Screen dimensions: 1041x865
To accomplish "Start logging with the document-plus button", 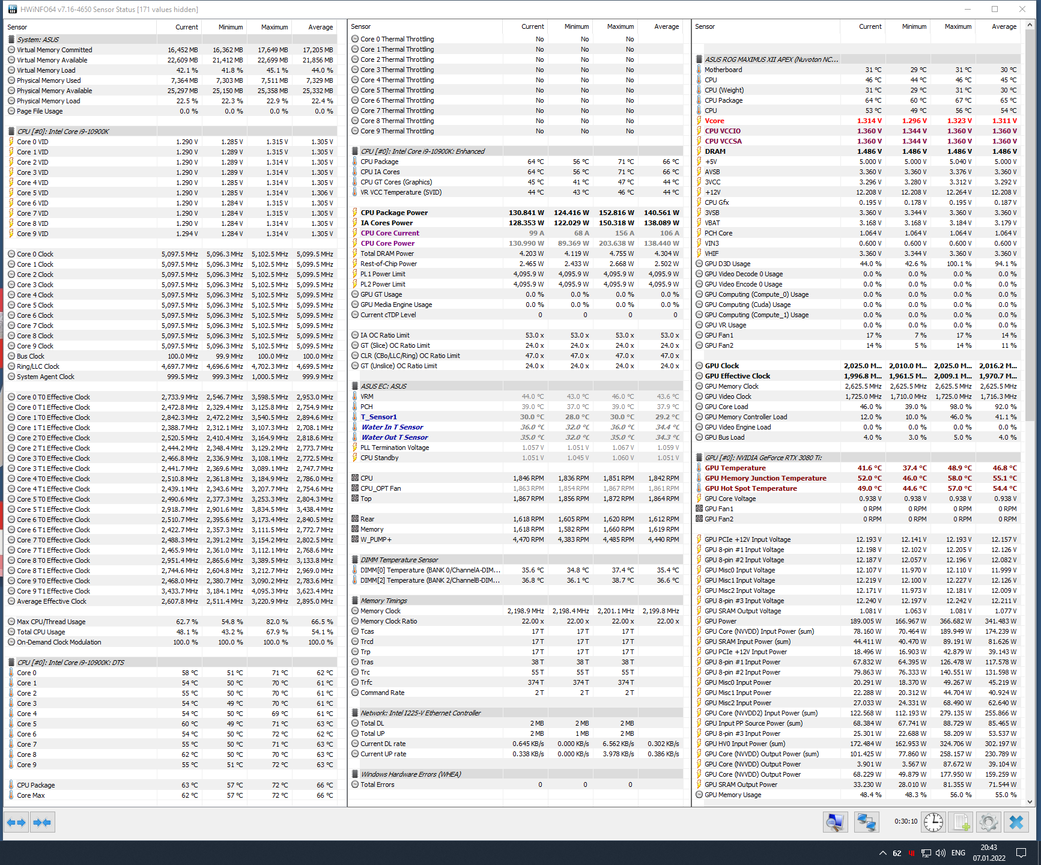I will pyautogui.click(x=961, y=822).
